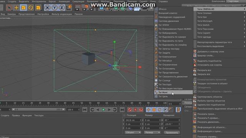The width and height of the screenshot is (246, 138).
Task: Expand the Теги Sketch submenu
Action: point(219,25)
